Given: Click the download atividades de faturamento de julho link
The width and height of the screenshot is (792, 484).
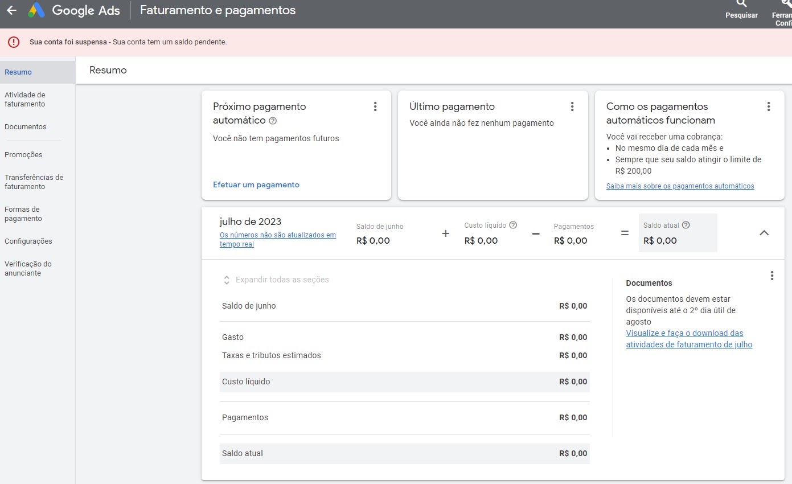Looking at the screenshot, I should click(x=689, y=339).
